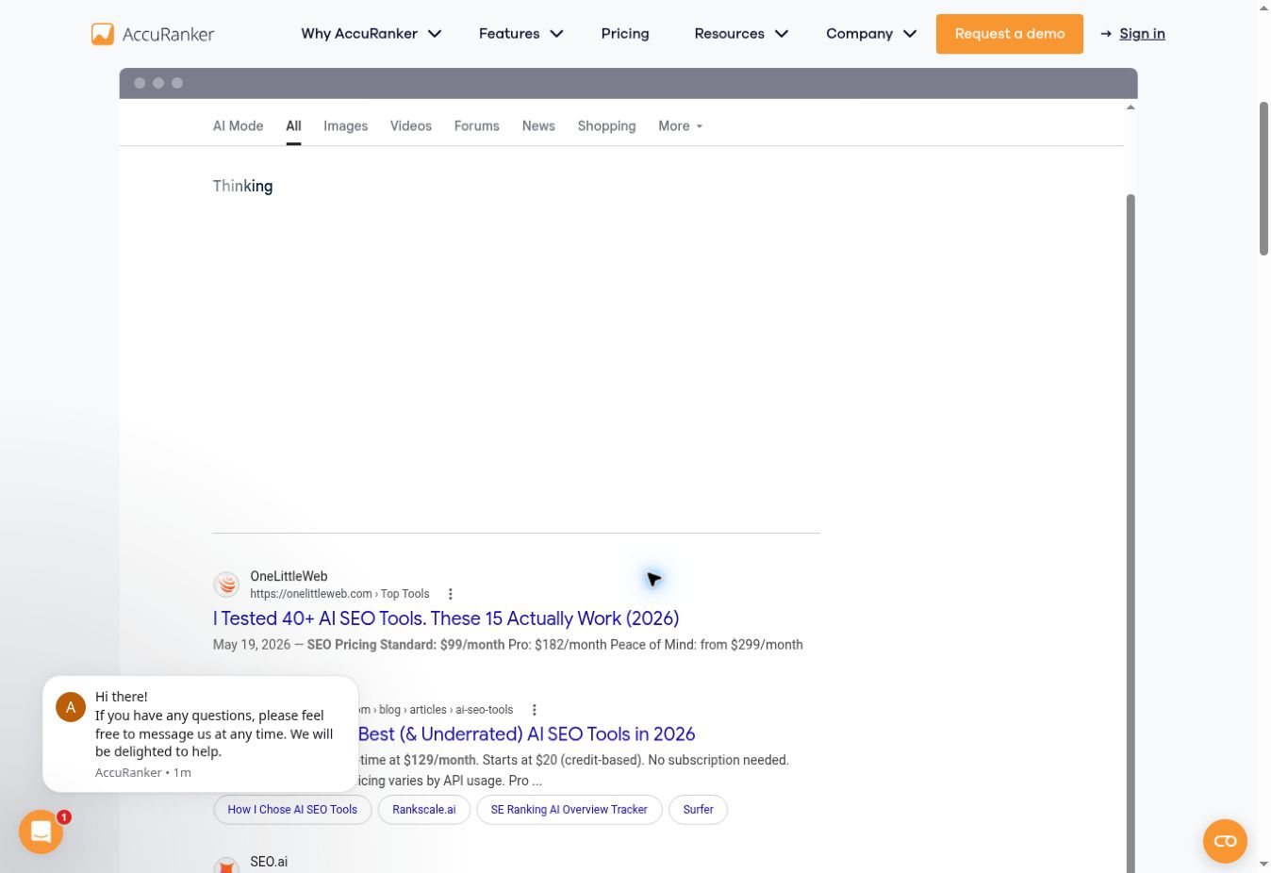The image size is (1271, 873).
Task: Open three-dot menu beside ai-seo-tools breadcrumb
Action: 535,710
